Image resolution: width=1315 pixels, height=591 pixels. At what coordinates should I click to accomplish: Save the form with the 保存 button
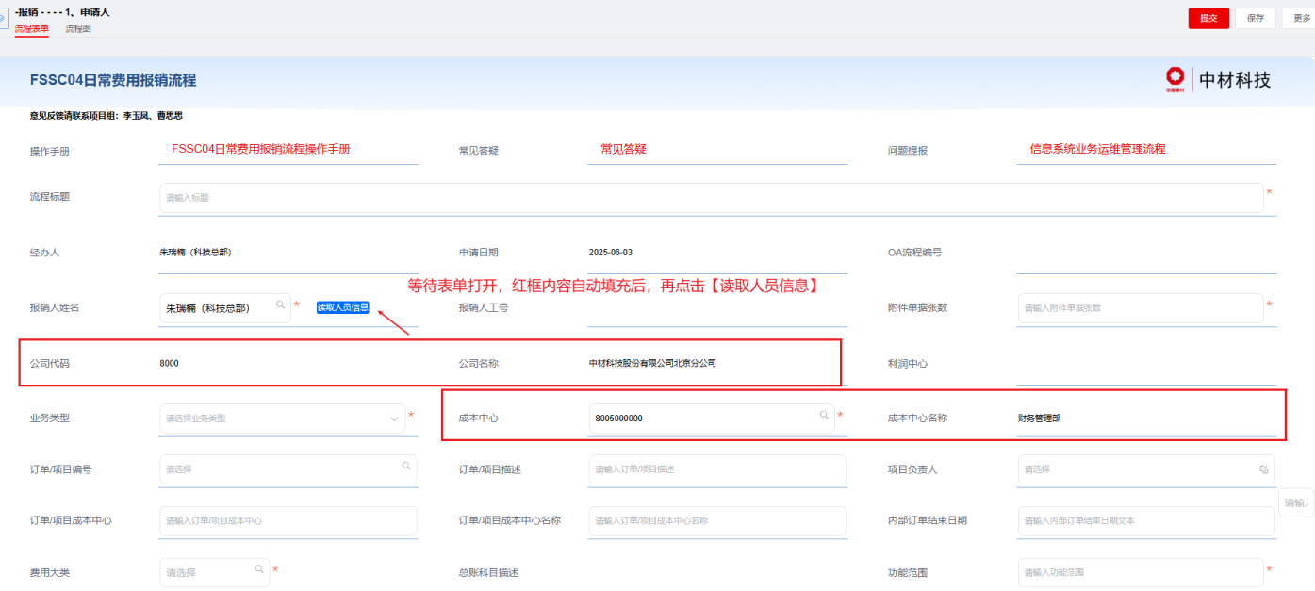(1256, 18)
